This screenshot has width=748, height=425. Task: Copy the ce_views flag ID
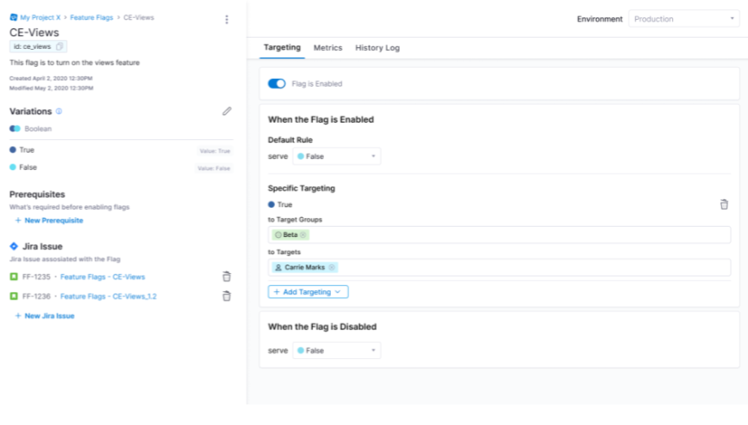point(60,46)
